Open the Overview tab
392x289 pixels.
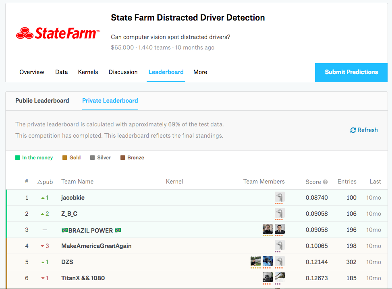point(32,72)
